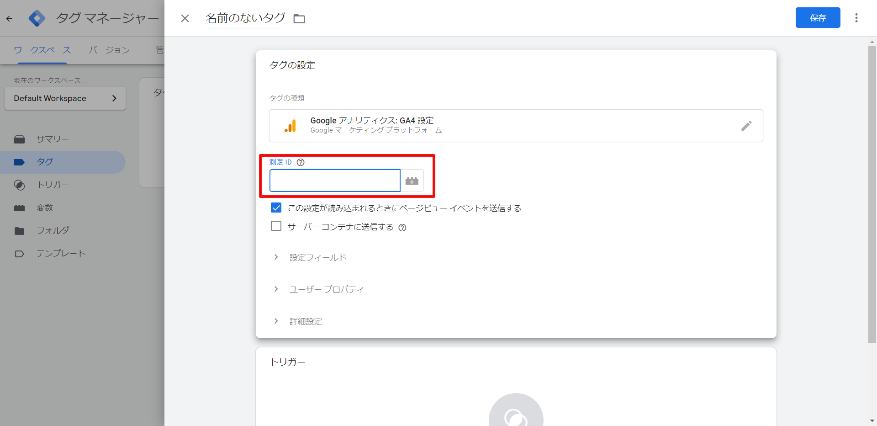Select トリガー in the left sidebar

pyautogui.click(x=53, y=185)
